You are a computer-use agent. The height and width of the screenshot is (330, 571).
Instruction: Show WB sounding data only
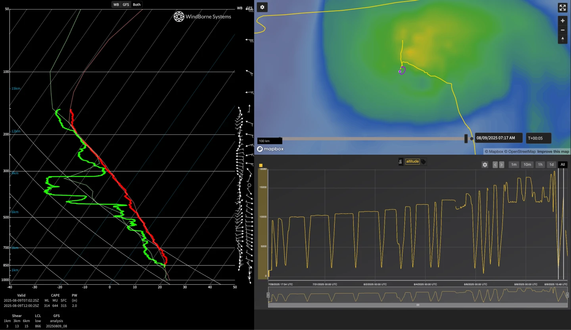tap(116, 4)
